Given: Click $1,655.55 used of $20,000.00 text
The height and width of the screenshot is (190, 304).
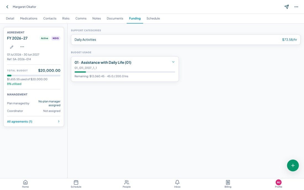Looking at the screenshot, I should tap(27, 79).
